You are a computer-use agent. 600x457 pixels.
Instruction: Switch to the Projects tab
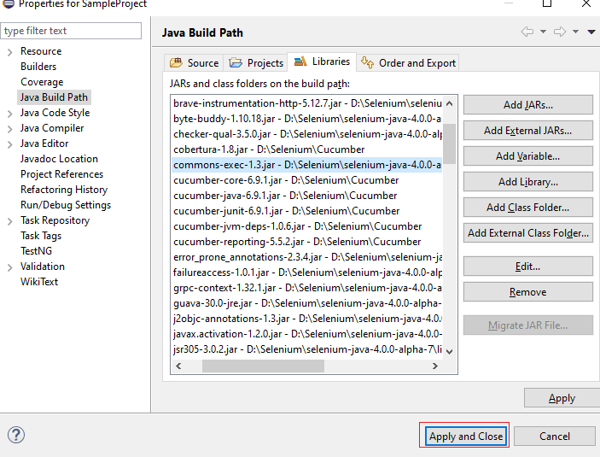(x=257, y=62)
